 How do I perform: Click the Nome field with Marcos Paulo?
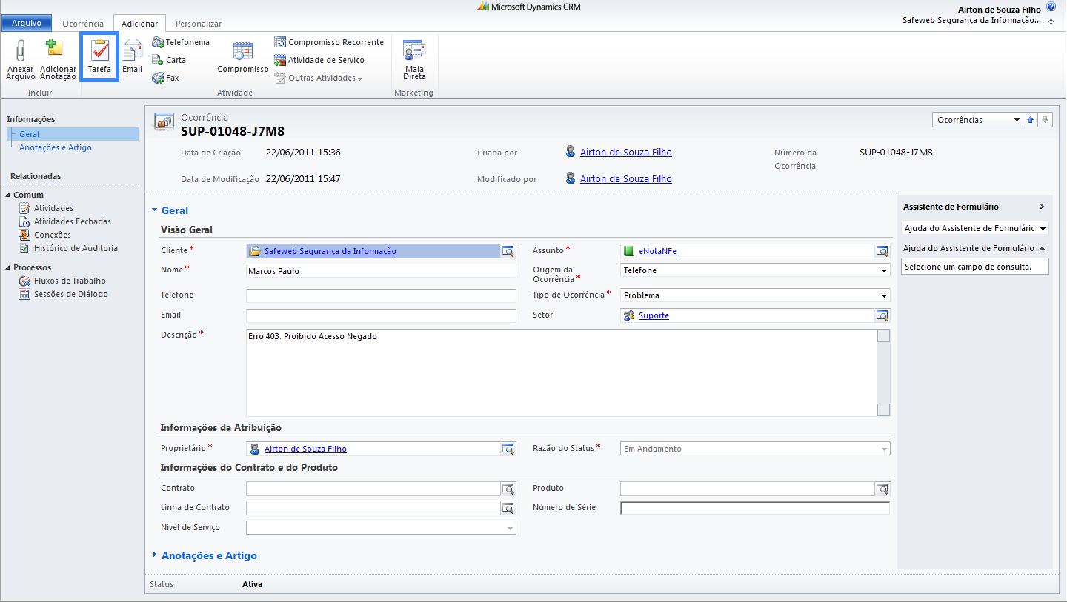[x=381, y=271]
